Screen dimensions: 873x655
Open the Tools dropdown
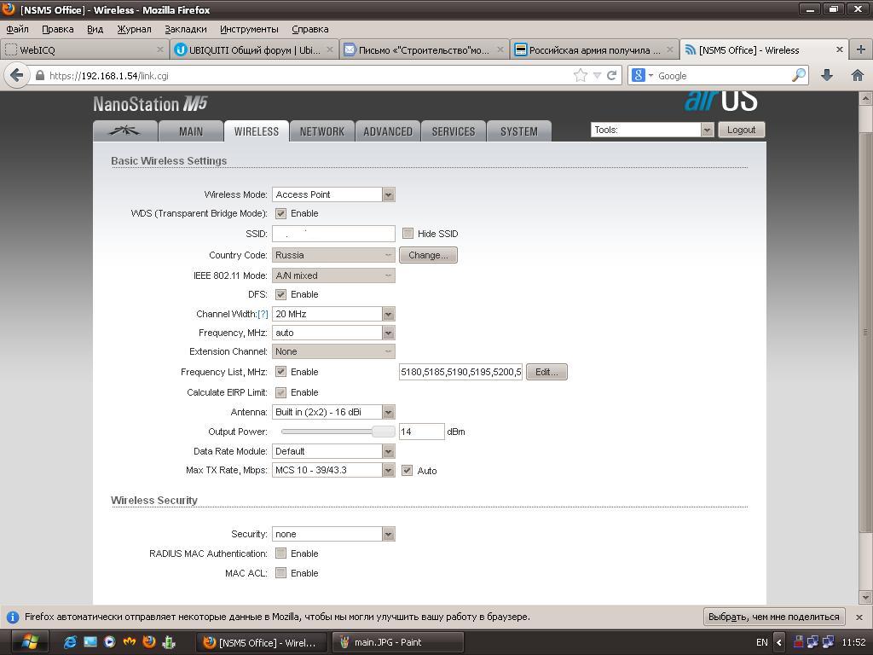tap(652, 130)
